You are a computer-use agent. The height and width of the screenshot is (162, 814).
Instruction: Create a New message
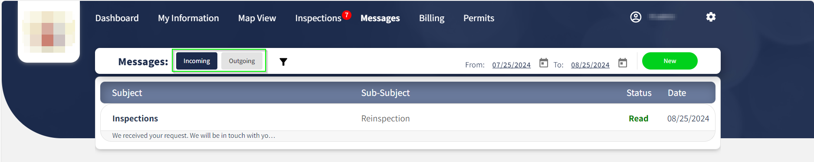coord(670,61)
